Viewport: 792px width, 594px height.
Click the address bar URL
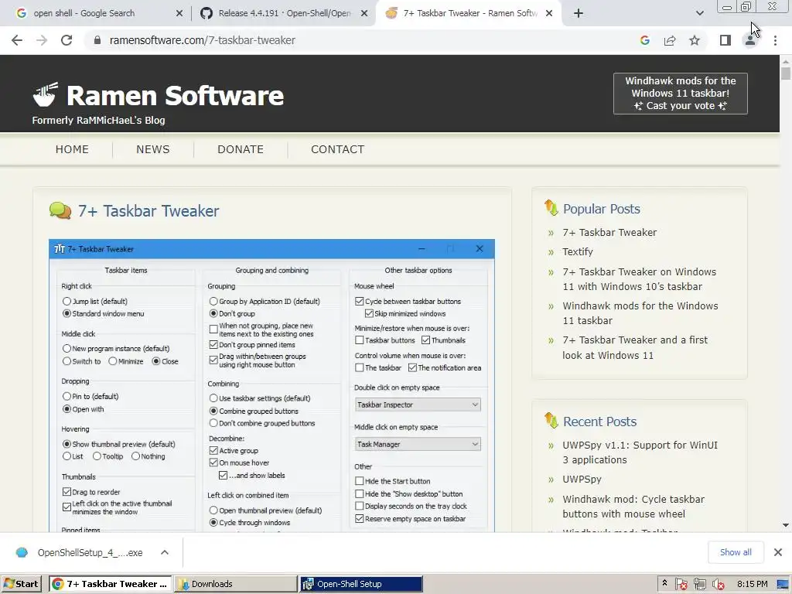(x=202, y=40)
